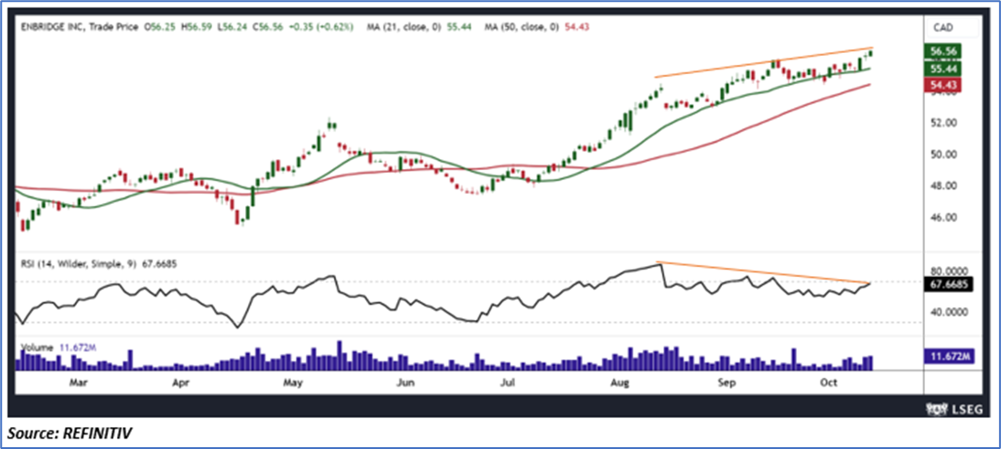This screenshot has height=449, width=1001.
Task: Click the Apr date axis label
Action: pos(182,382)
